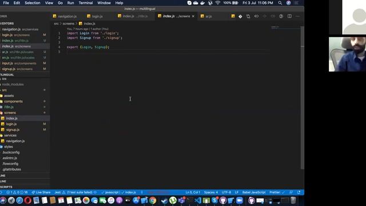Screen dimensions: 366x206
Task: Open Google Chrome from the Dock
Action: pyautogui.click(x=153, y=200)
